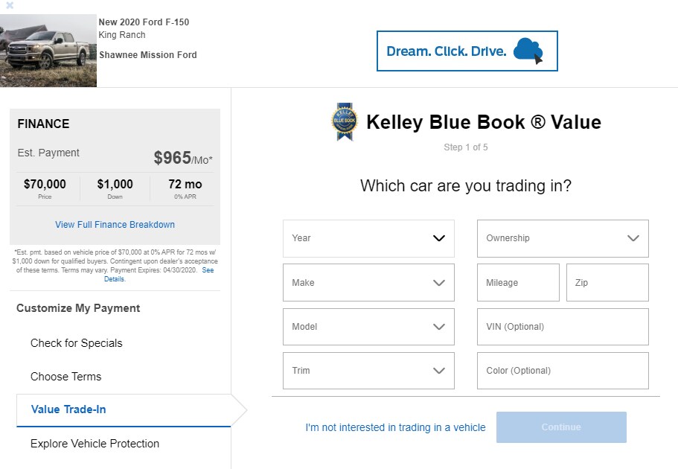678x469 pixels.
Task: Click the Dream. Click. Drive. banner
Action: click(x=467, y=51)
